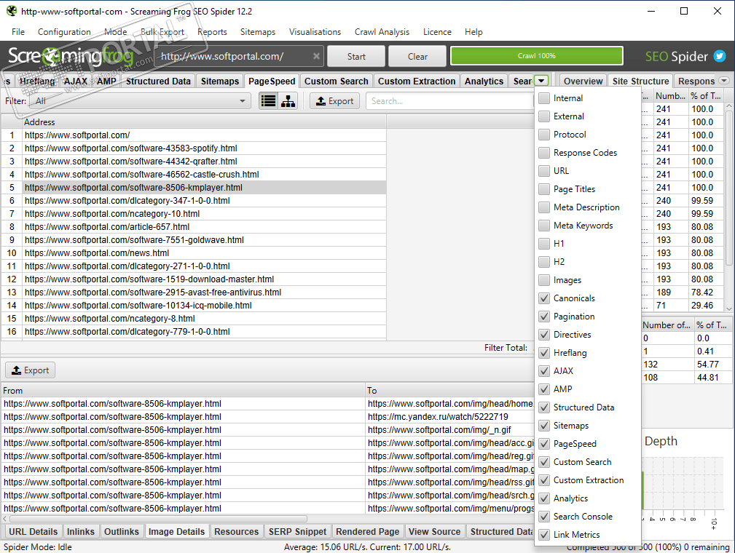
Task: Open the Twitter bird icon
Action: click(x=719, y=56)
